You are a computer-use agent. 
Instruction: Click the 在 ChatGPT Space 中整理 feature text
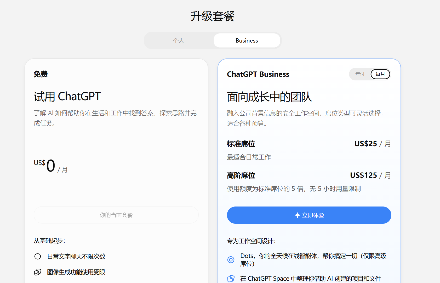pyautogui.click(x=311, y=279)
